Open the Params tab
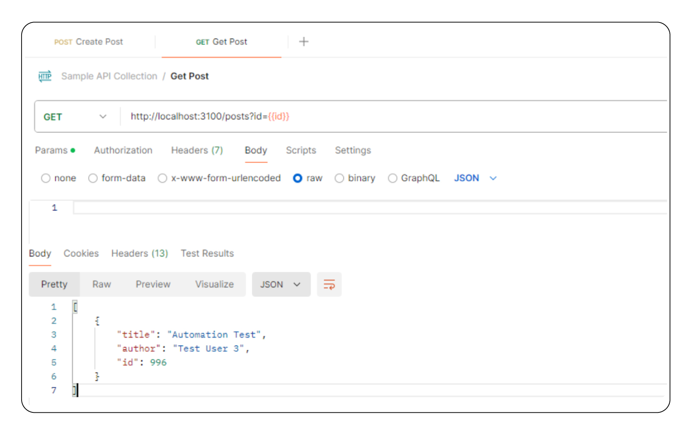The height and width of the screenshot is (434, 691). click(52, 150)
